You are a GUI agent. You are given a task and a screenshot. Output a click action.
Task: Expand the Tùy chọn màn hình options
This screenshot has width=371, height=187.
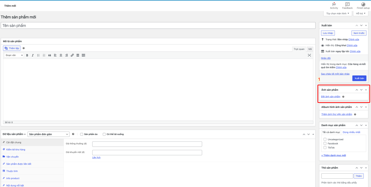337,13
